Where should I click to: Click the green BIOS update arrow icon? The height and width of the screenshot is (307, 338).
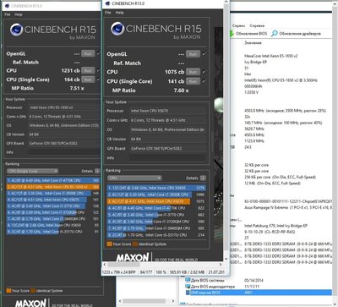click(x=232, y=33)
